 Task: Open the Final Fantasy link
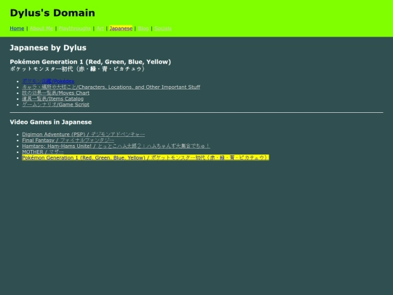click(x=68, y=140)
